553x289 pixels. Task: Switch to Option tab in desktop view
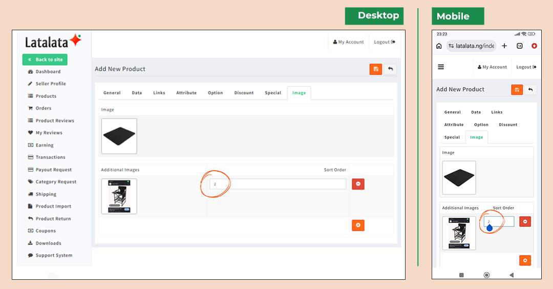coord(215,93)
